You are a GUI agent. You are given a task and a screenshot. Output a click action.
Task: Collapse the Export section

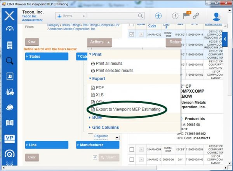pyautogui.click(x=97, y=79)
